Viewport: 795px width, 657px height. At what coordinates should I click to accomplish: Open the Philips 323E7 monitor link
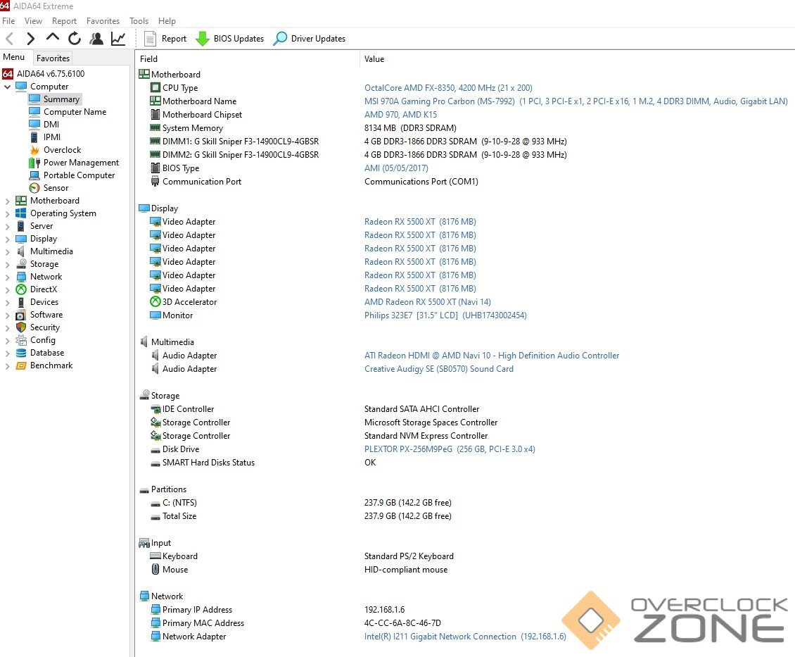[445, 315]
